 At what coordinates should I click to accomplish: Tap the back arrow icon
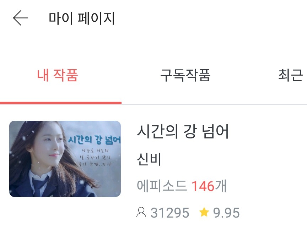[21, 18]
